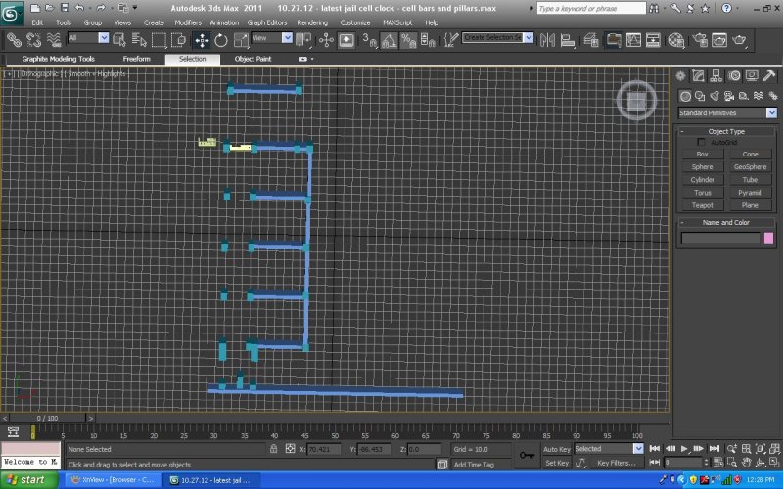The image size is (783, 489).
Task: Click the Pan View hand icon
Action: pos(746,462)
